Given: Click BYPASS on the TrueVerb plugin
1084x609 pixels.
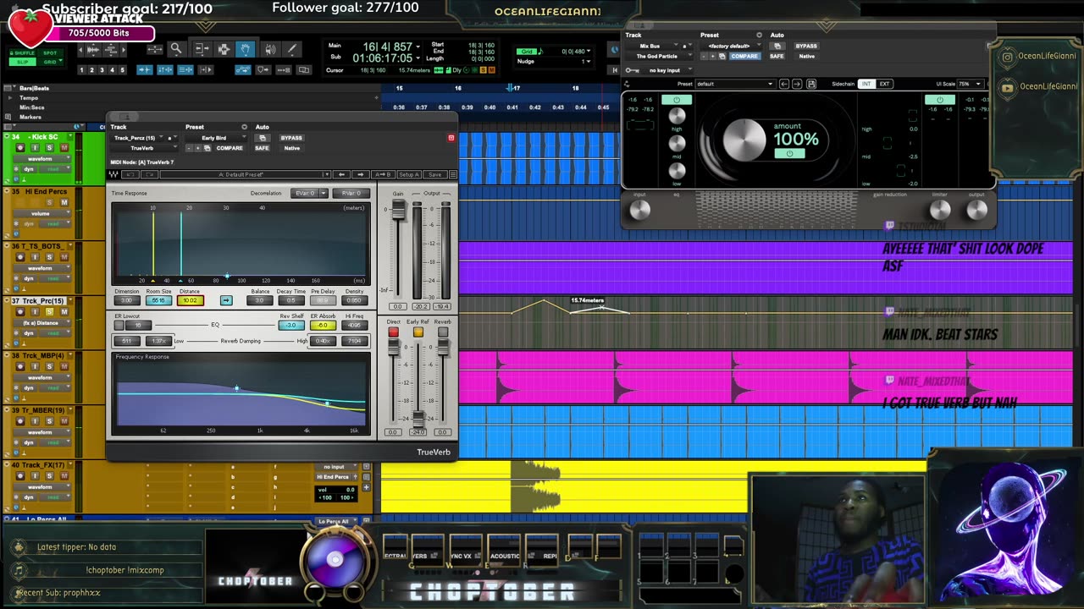Looking at the screenshot, I should (x=291, y=138).
